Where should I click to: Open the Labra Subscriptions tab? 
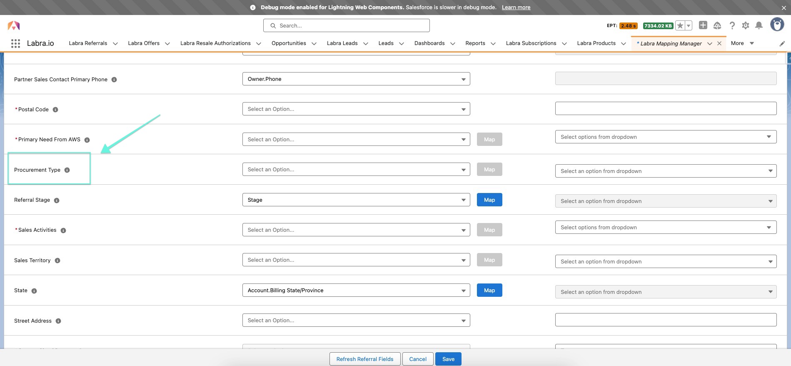531,43
